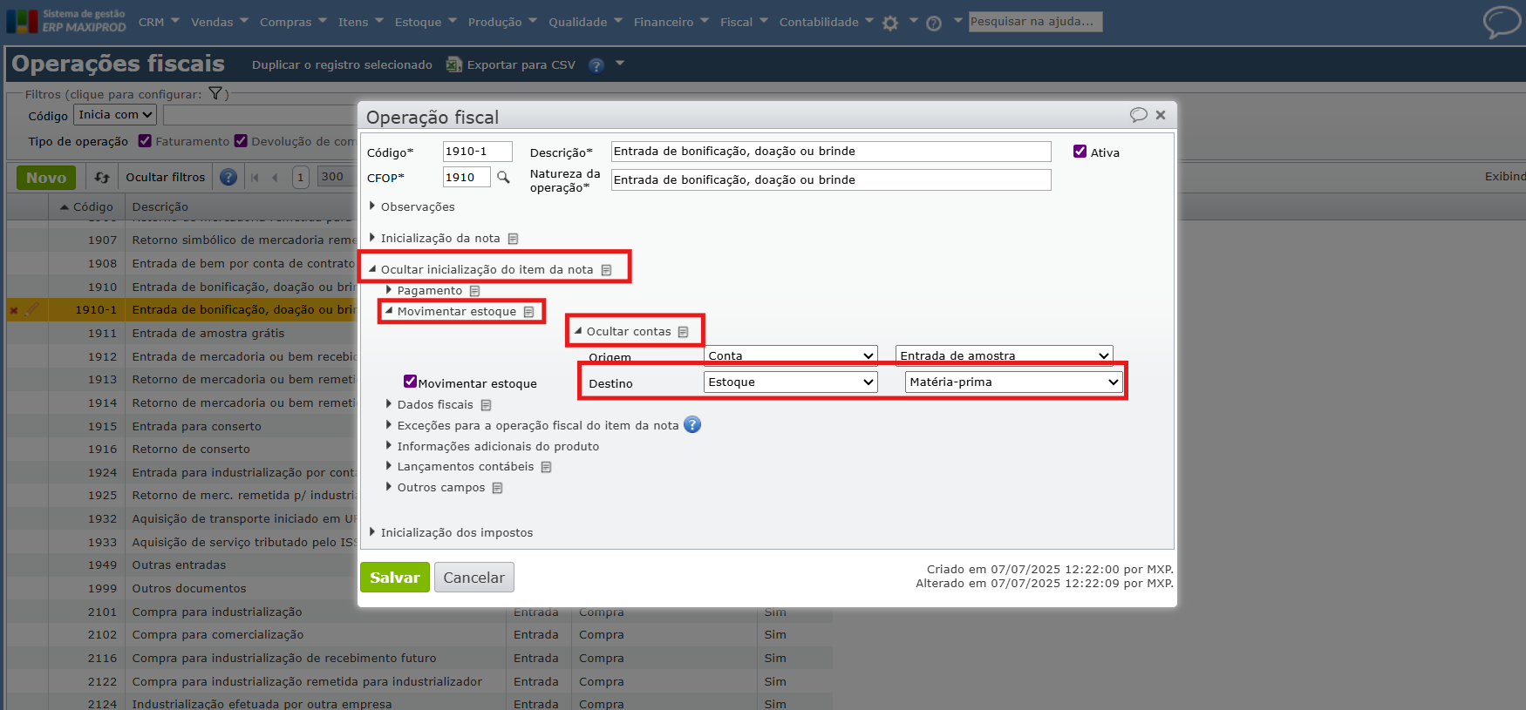1526x710 pixels.
Task: Click the note icon beside Pagamento
Action: pos(475,291)
